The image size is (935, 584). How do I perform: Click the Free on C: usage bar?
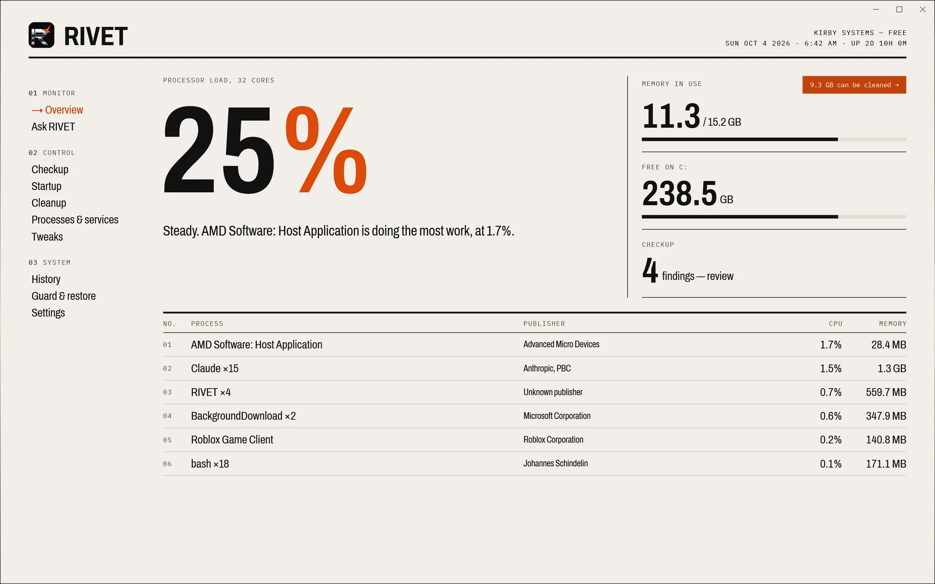click(774, 217)
